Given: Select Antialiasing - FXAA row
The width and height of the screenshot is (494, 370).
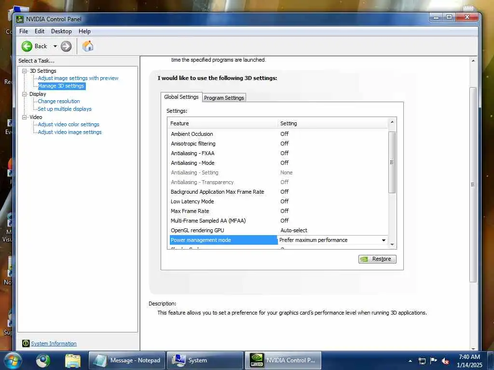Looking at the screenshot, I should (278, 153).
